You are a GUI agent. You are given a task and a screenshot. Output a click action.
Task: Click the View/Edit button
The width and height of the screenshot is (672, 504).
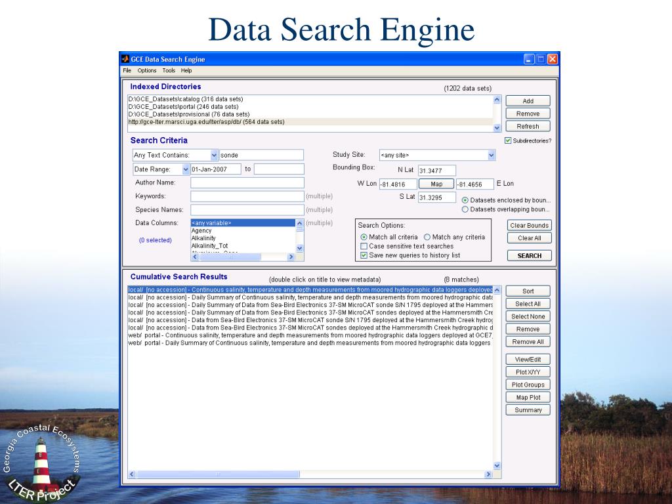pyautogui.click(x=528, y=360)
